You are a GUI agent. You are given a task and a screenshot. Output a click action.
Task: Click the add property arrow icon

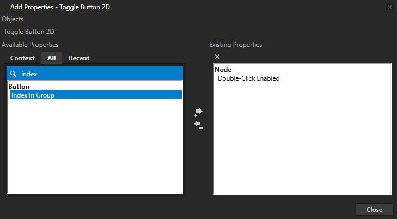[199, 112]
